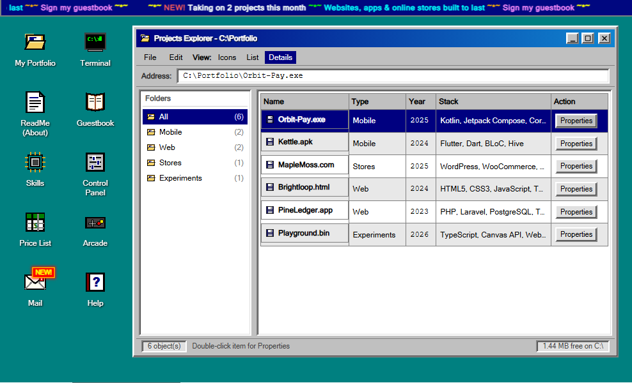Click the PHP, Laravel, PostgreSQL stack cell
Screen dimensions: 632x383
(x=493, y=212)
